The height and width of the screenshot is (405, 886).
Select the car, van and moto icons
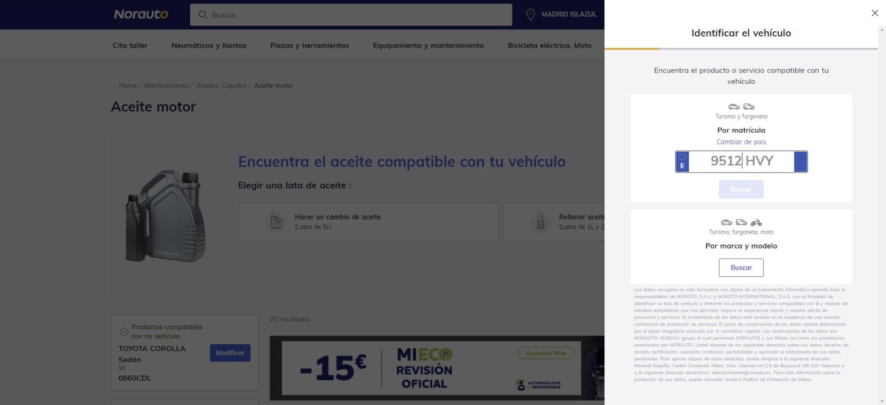[741, 223]
